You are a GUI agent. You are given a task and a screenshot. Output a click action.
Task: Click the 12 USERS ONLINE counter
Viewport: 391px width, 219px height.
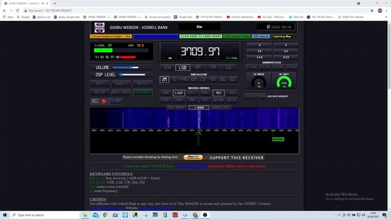tap(276, 27)
